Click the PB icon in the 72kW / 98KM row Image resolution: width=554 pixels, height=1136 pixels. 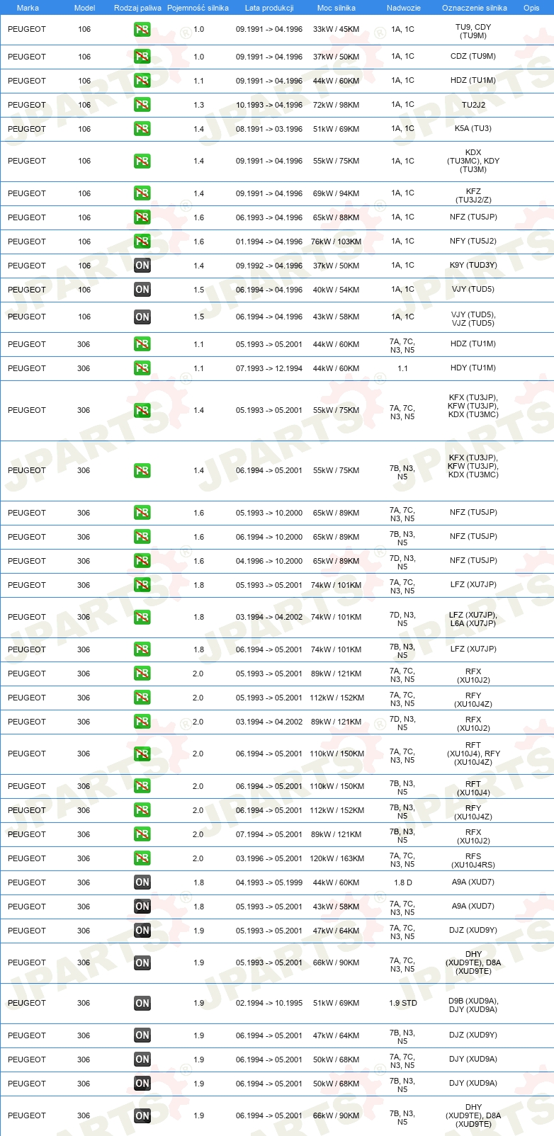point(142,105)
